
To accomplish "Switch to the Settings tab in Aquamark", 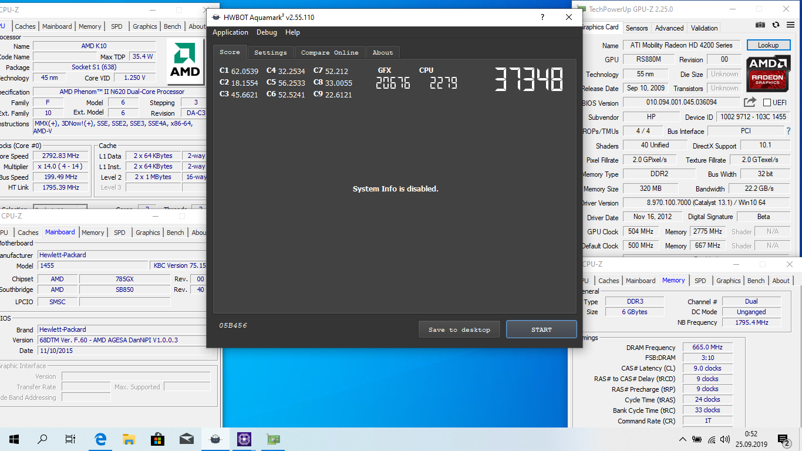I will (271, 52).
